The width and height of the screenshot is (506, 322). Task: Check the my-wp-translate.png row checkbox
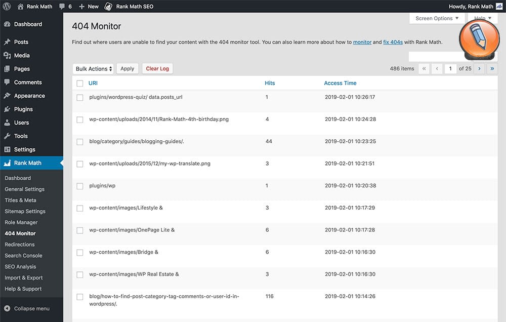[x=80, y=164]
